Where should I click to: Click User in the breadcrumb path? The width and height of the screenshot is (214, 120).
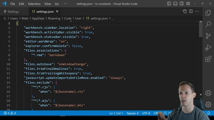point(78,18)
